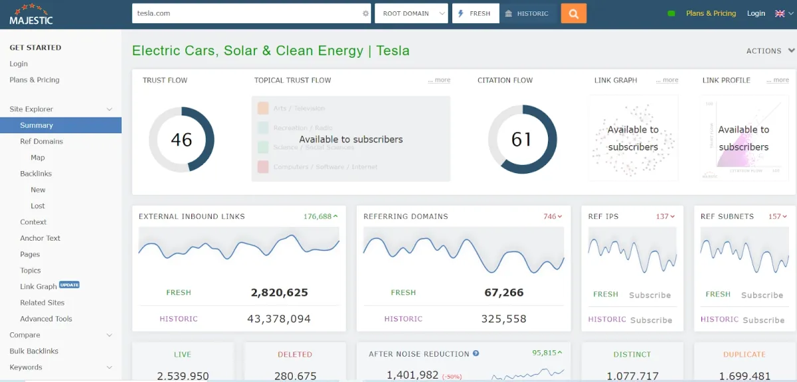
Task: Click the Duplicate card heading
Action: tap(745, 355)
